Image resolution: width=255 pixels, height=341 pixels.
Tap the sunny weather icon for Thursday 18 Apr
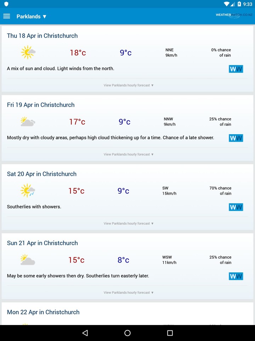(x=28, y=52)
